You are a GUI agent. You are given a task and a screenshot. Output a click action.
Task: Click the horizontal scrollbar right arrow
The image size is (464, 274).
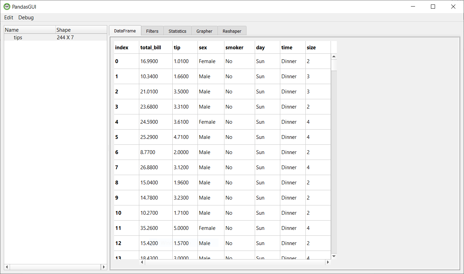327,262
